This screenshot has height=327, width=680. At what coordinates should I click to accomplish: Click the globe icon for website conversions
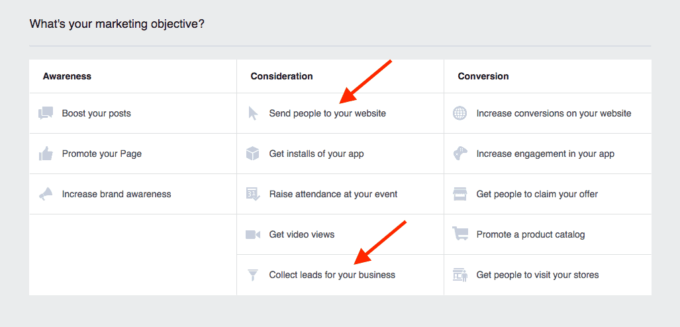pos(460,113)
